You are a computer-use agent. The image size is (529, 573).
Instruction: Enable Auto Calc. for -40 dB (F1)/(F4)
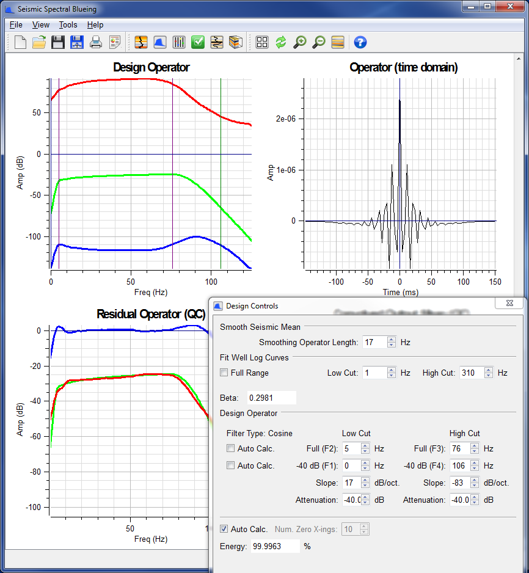230,465
